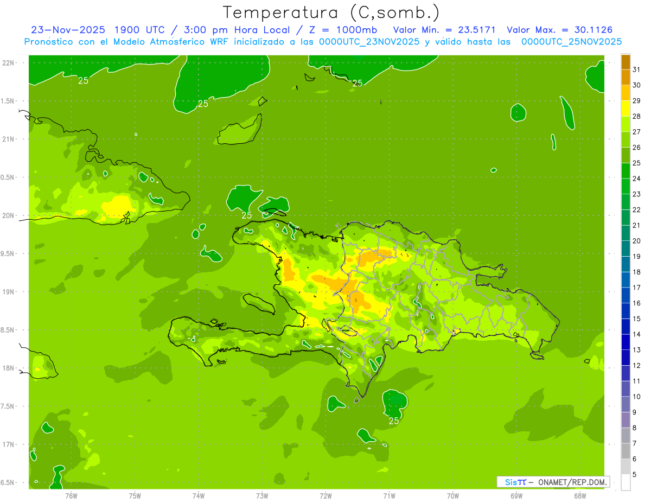Click the '13' label on the color scale
The image size is (651, 503).
click(x=637, y=350)
